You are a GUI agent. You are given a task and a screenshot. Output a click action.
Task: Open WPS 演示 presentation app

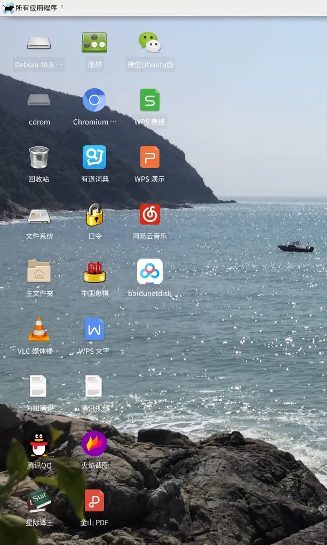(x=149, y=158)
